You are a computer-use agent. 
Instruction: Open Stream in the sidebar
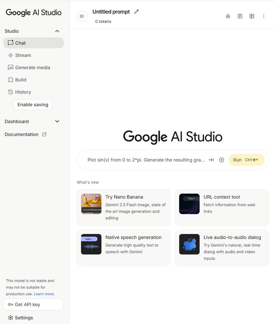tap(33, 55)
